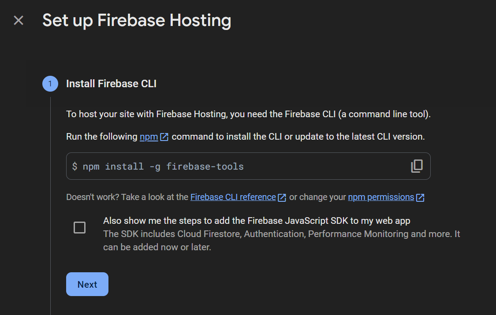Click external icon after npm permissions

point(420,197)
